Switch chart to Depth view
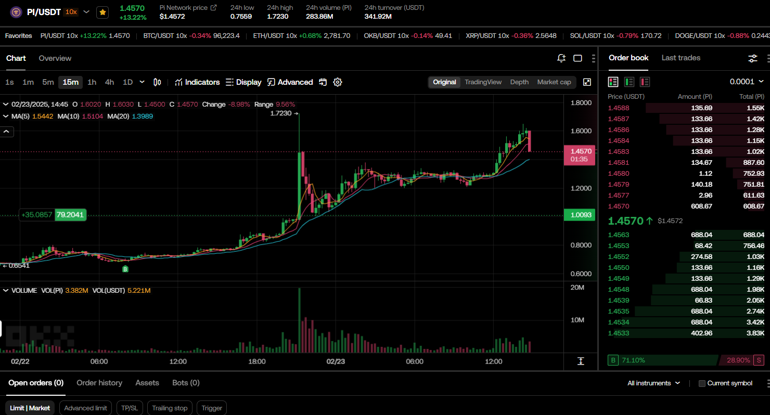The width and height of the screenshot is (770, 415). coord(519,82)
